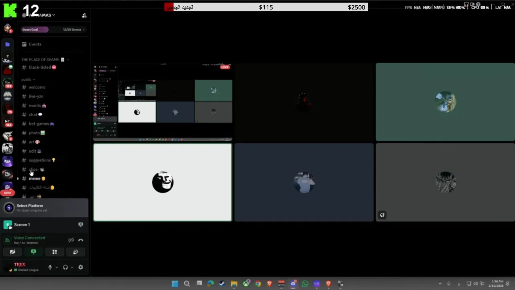Select the LIVE screen share tile
Screen dimensions: 515x290
[163, 101]
